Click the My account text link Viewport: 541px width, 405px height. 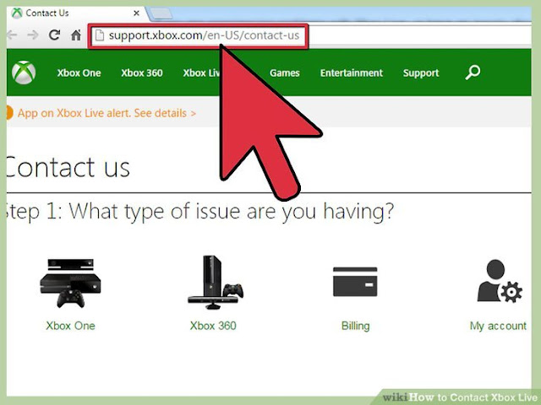(x=498, y=327)
